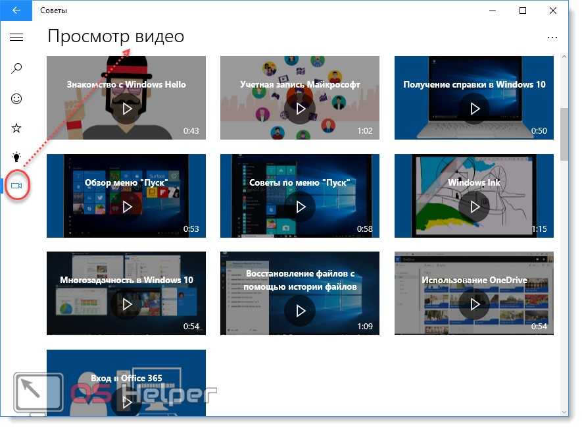582x430 pixels.
Task: Play the Знакомство с Windows Hello video
Action: [126, 109]
